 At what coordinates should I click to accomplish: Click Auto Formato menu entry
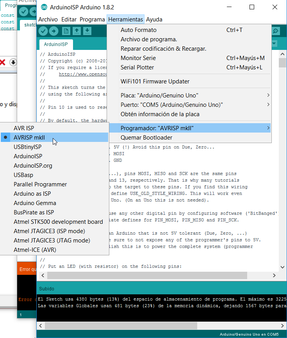tap(189, 30)
